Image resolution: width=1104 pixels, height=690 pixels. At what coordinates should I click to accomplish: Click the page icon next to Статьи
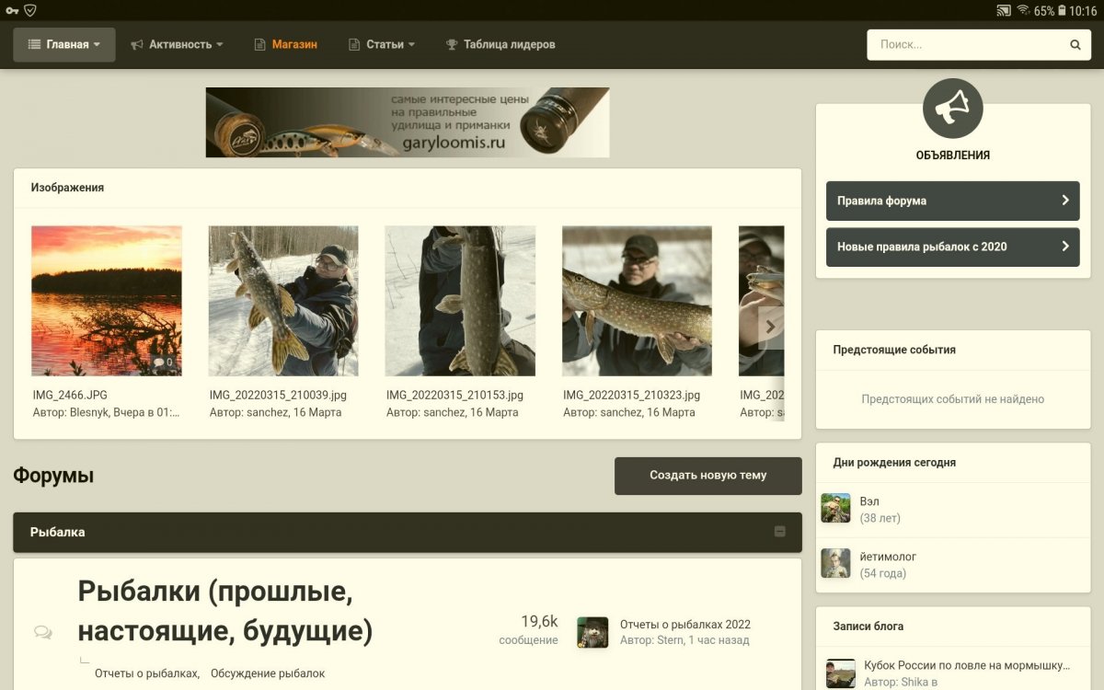(x=352, y=43)
